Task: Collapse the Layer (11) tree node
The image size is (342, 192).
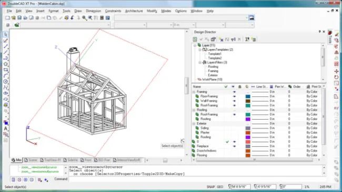Action: (x=195, y=45)
